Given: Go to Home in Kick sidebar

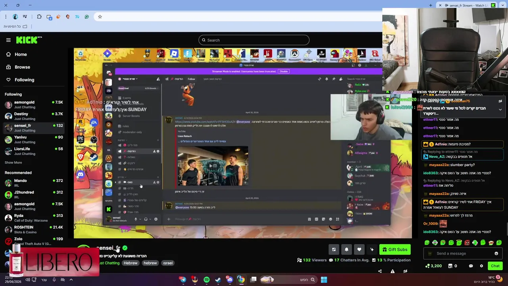Looking at the screenshot, I should coord(21,54).
